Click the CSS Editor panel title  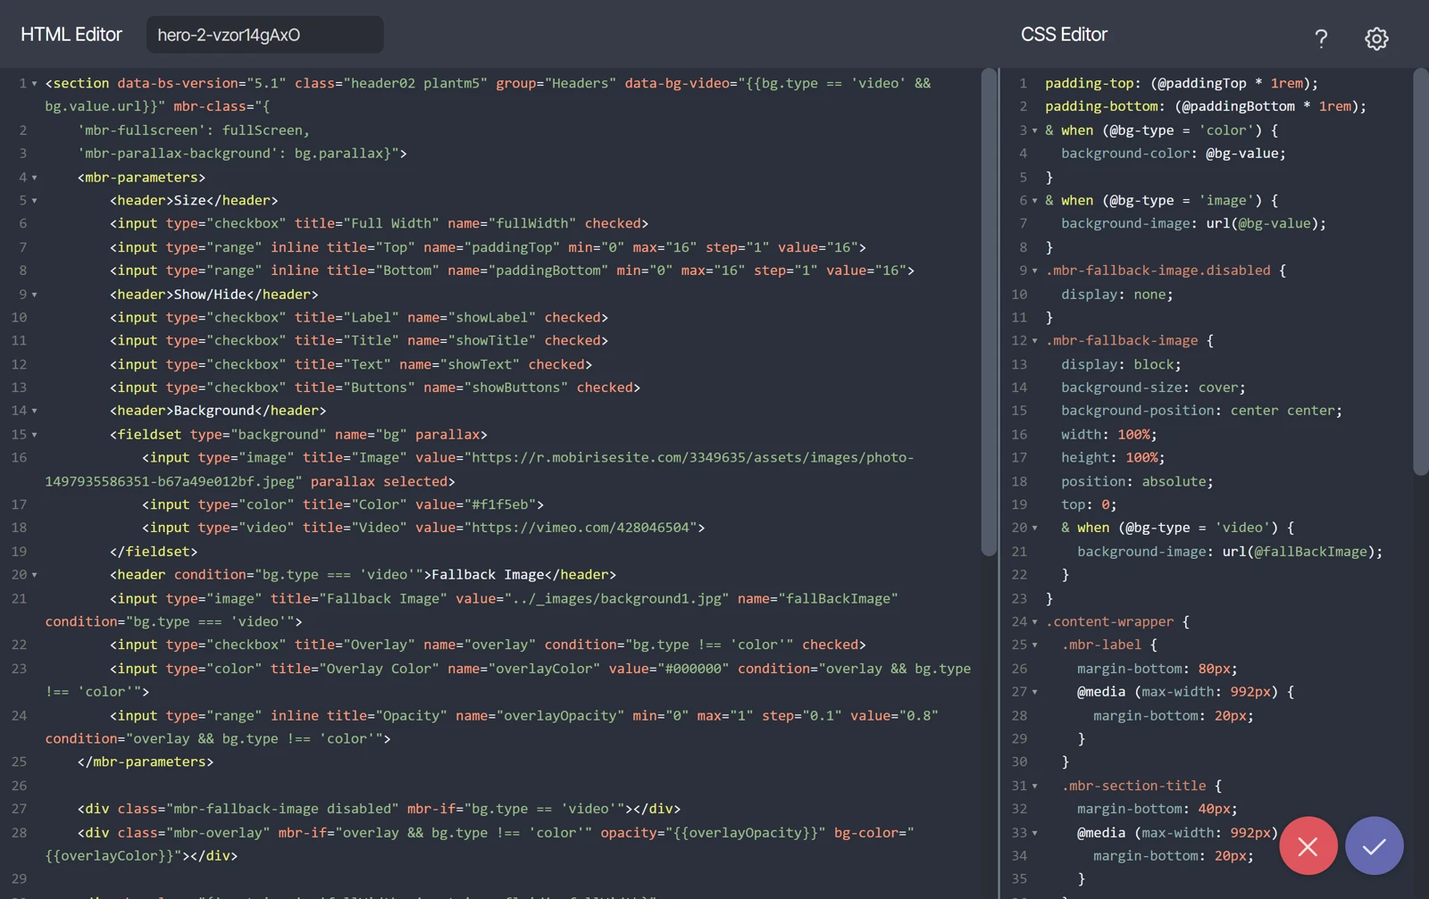coord(1064,35)
